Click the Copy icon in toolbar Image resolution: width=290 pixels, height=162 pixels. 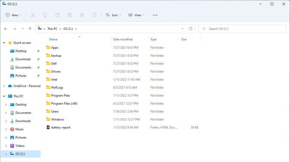pyautogui.click(x=45, y=15)
